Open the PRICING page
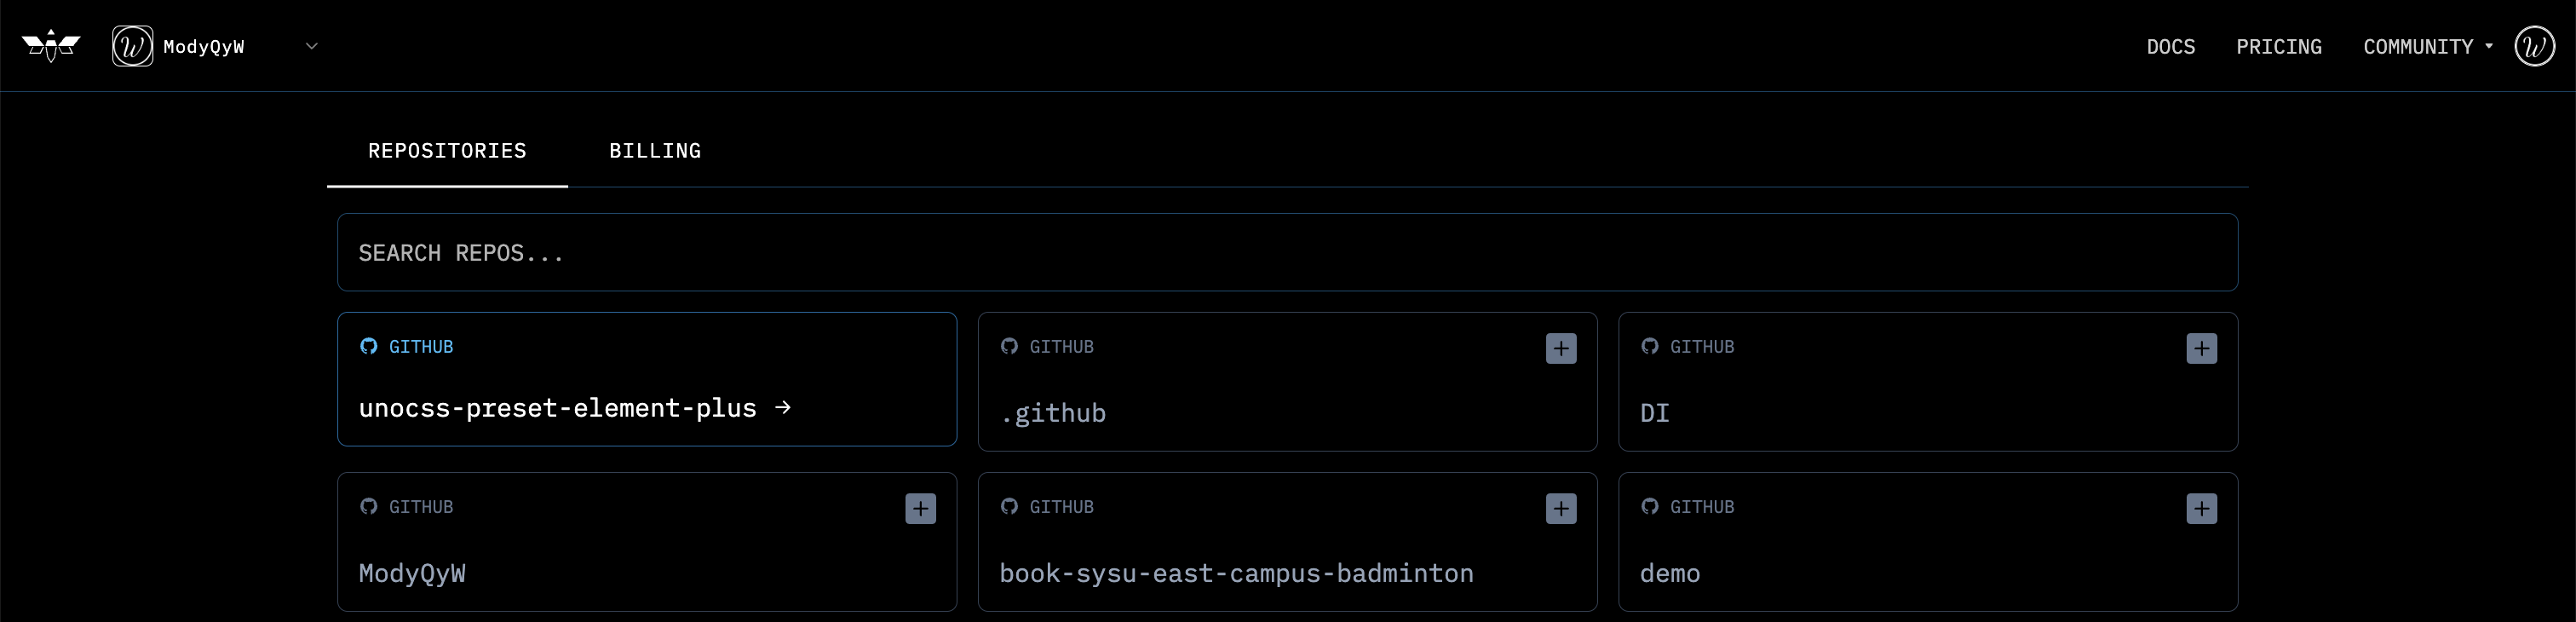The image size is (2576, 622). pyautogui.click(x=2279, y=46)
